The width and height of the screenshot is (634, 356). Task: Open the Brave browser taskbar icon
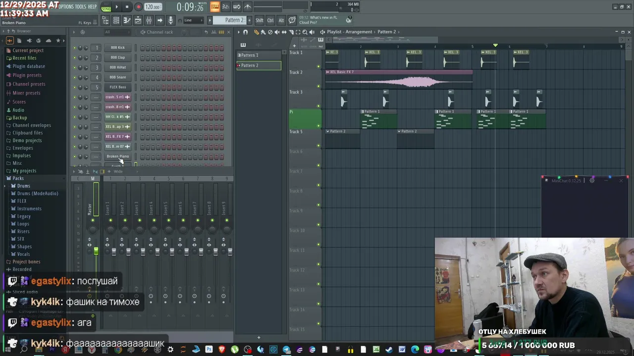click(221, 350)
